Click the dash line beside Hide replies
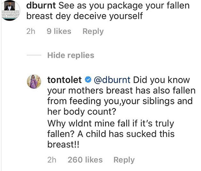The width and height of the screenshot is (201, 171). 34,55
